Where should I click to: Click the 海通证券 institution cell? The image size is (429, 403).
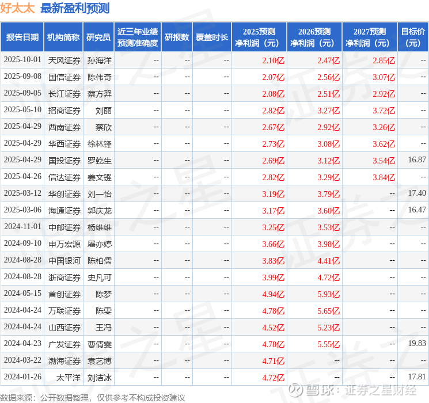point(64,211)
